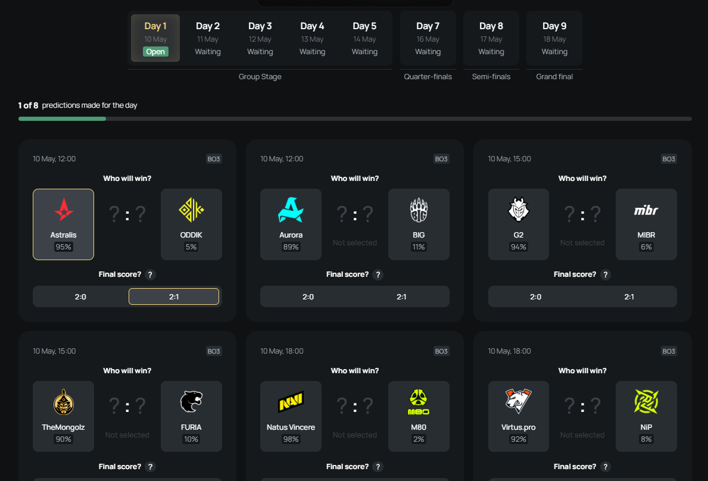Open the Day 2 tab

(208, 38)
